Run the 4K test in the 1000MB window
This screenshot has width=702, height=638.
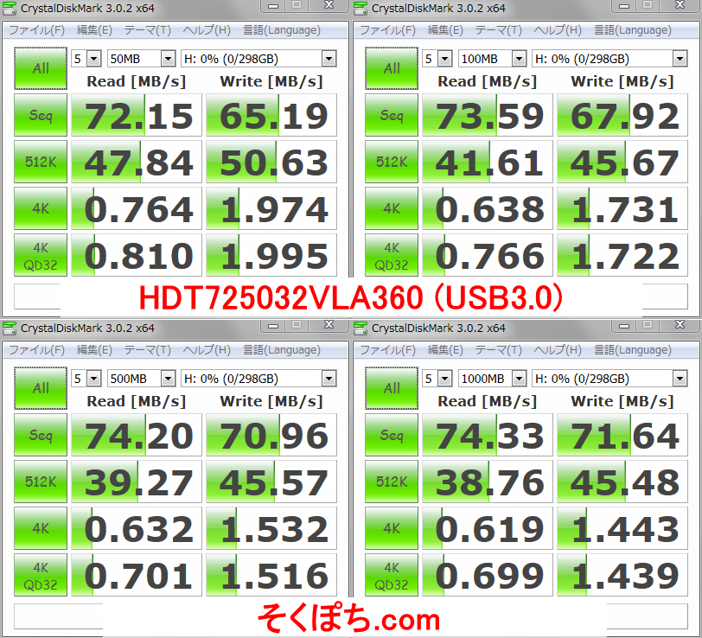tap(392, 528)
